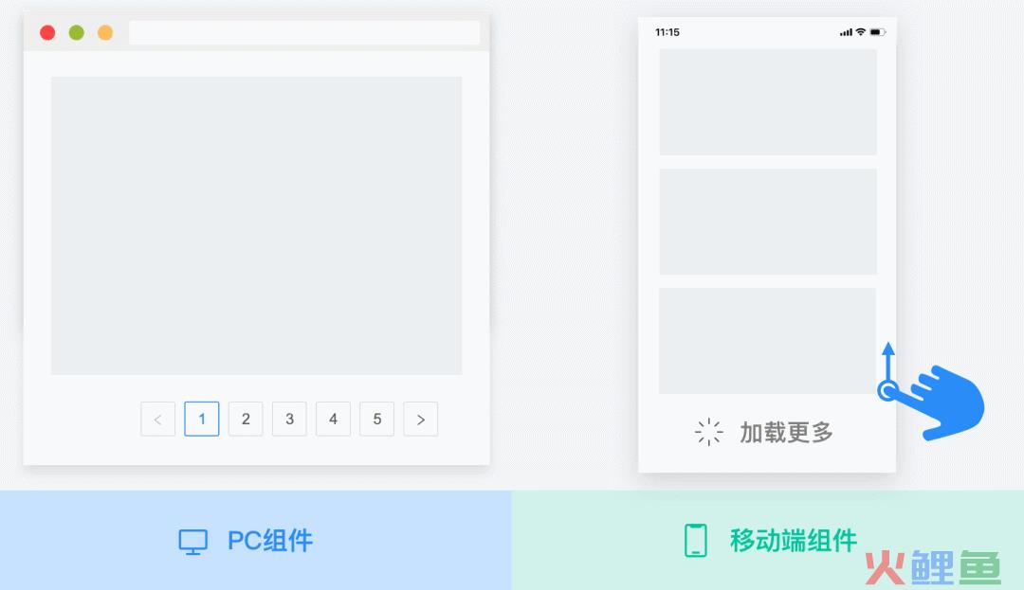The width and height of the screenshot is (1024, 590).
Task: Click the yellow window dot
Action: pos(105,32)
